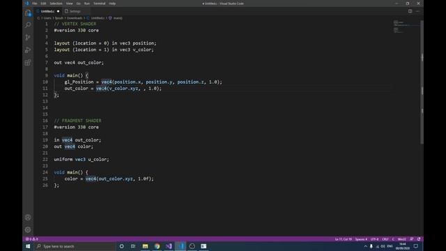Show hidden system tray icons

pyautogui.click(x=365, y=246)
